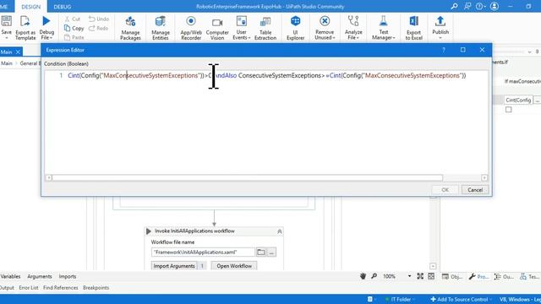This screenshot has height=304, width=541.
Task: Click the left scroll arrow in the Expression Editor
Action: coord(49,178)
